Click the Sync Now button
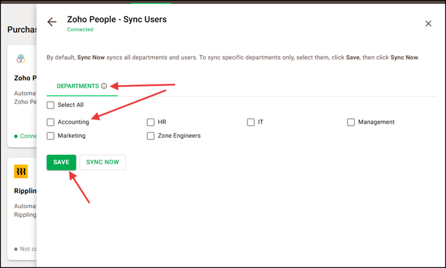Screen dimensions: 446x268 [x=103, y=162]
